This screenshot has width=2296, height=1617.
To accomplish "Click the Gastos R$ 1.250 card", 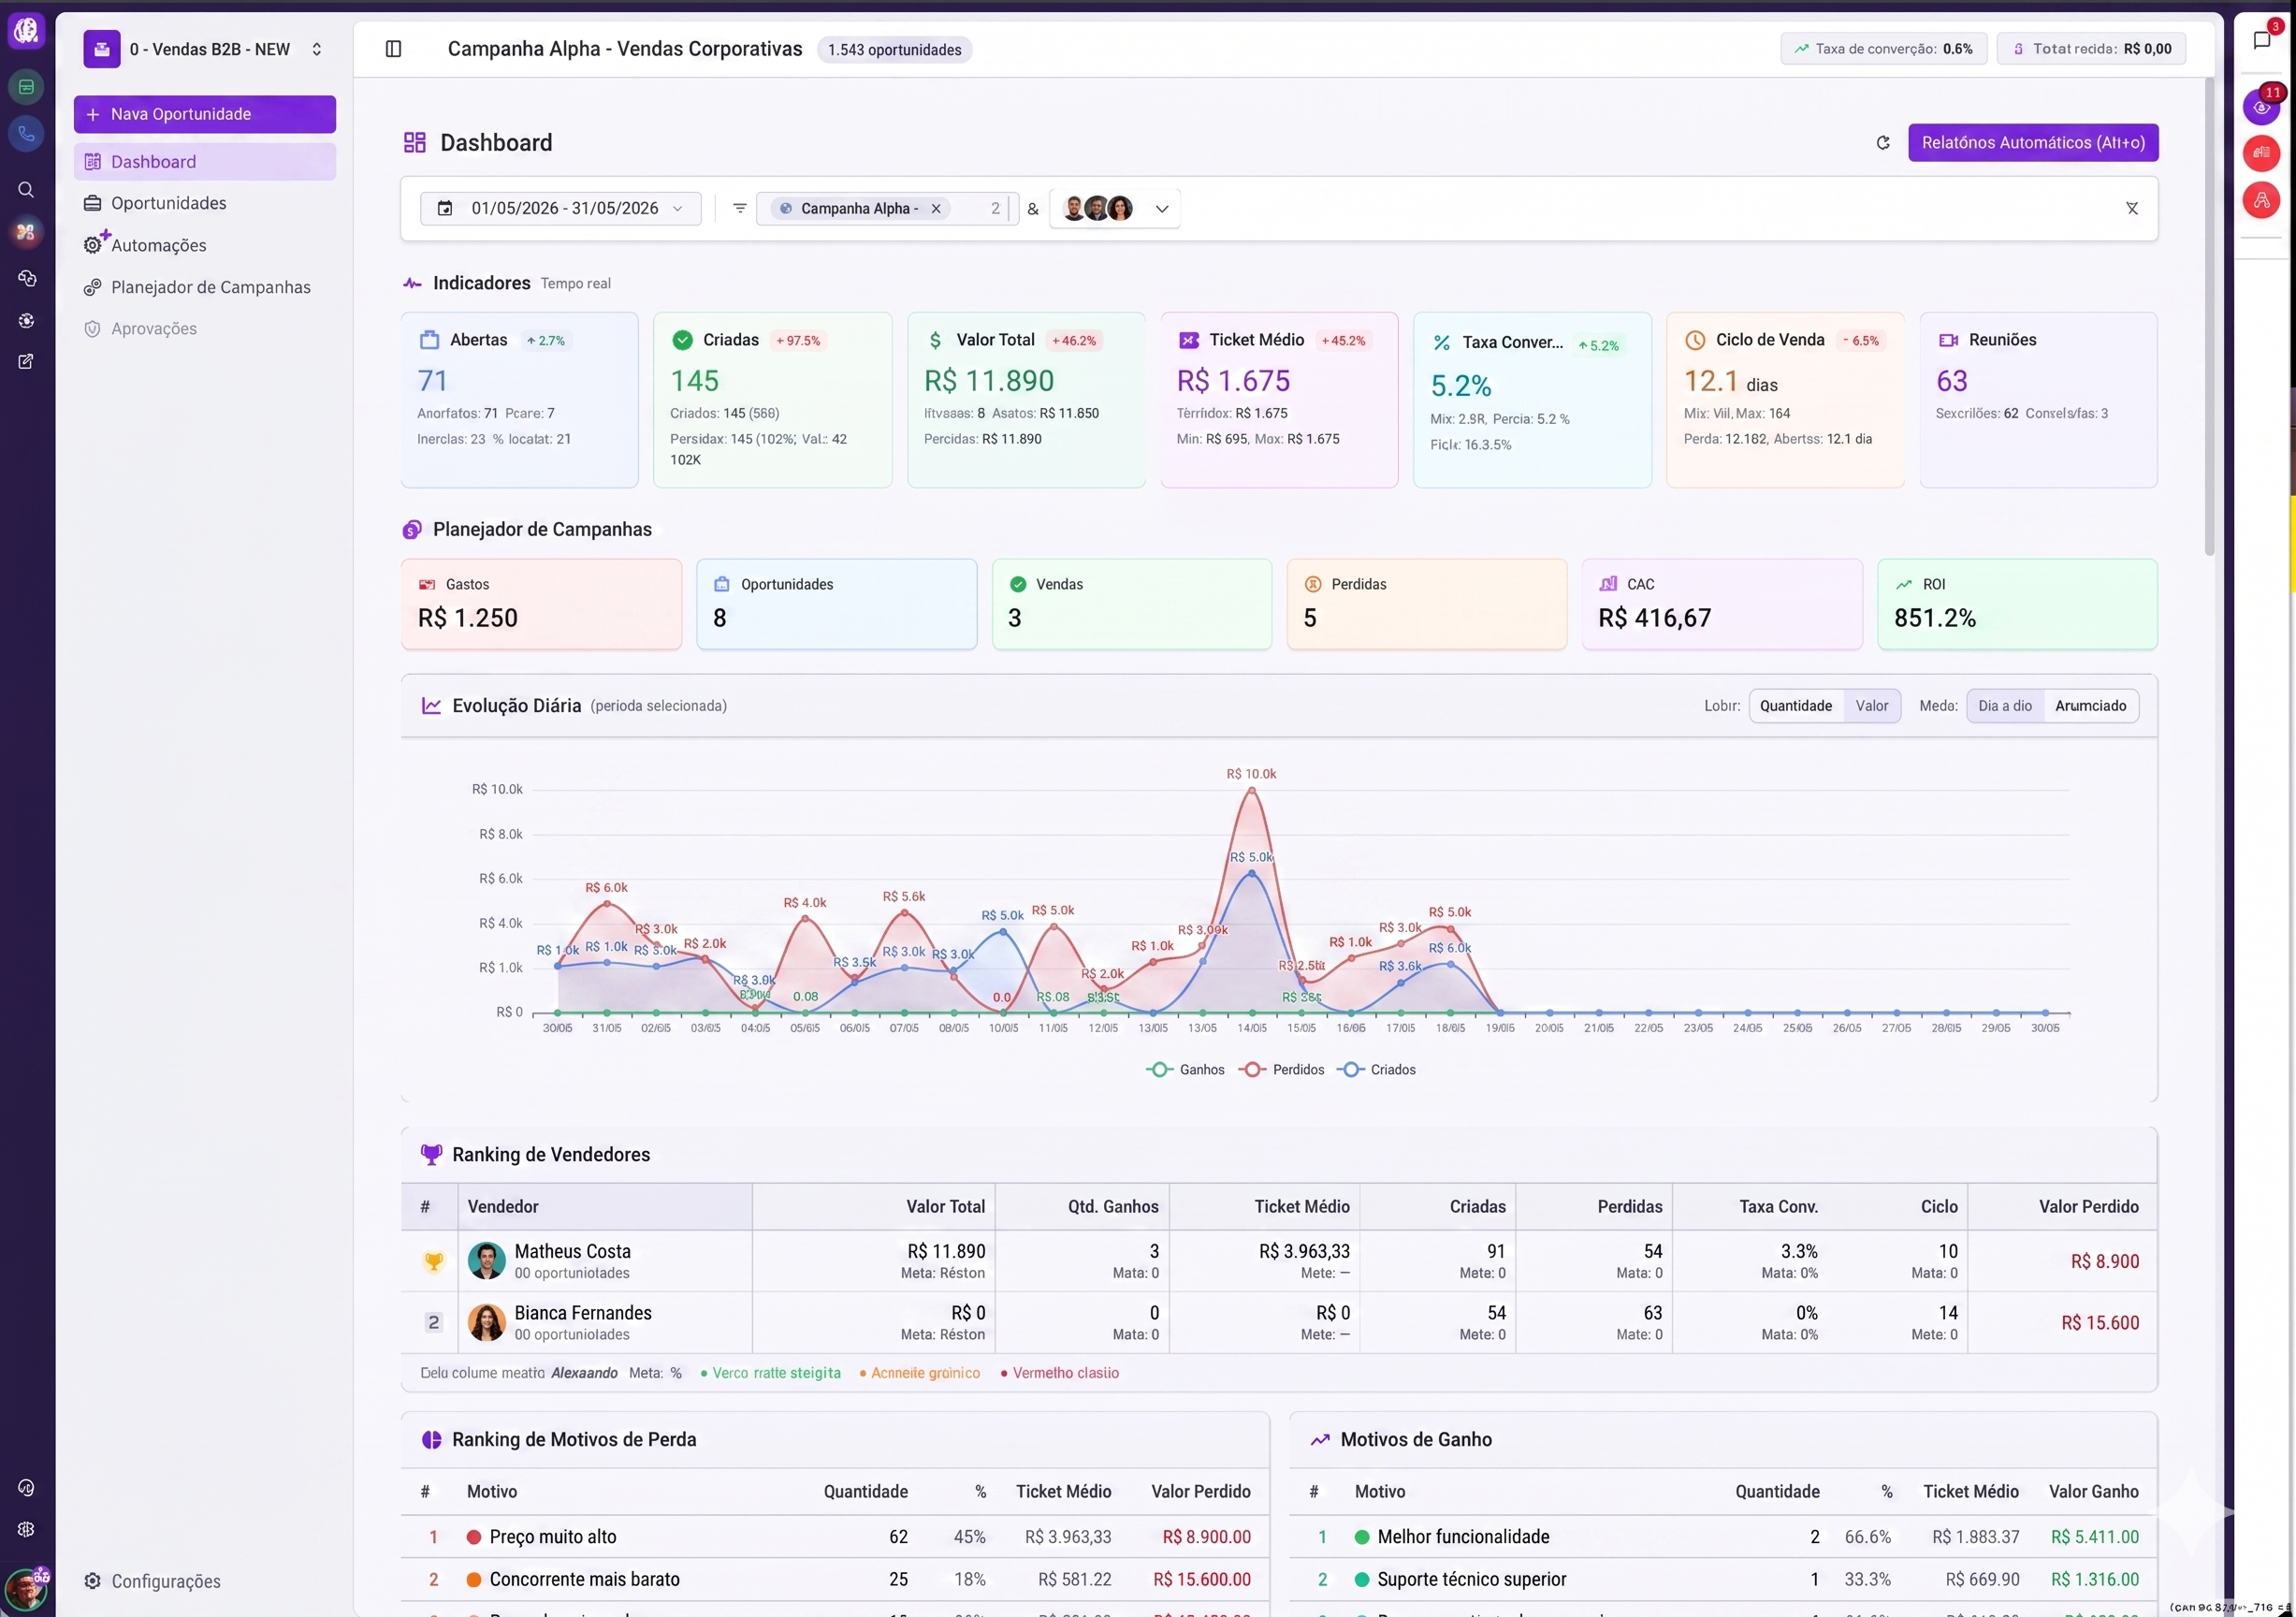I will tap(541, 604).
